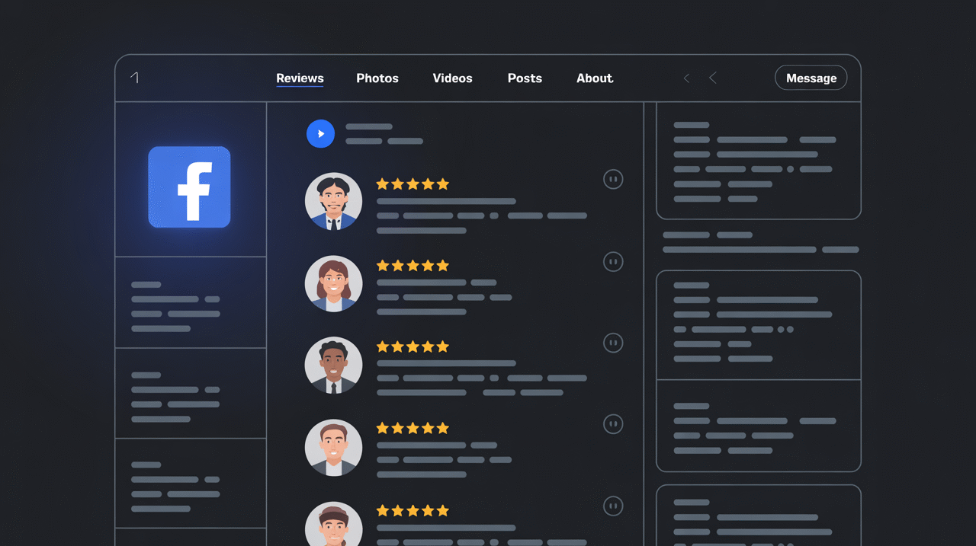The height and width of the screenshot is (546, 976).
Task: Click the second review's round options icon
Action: click(x=613, y=261)
